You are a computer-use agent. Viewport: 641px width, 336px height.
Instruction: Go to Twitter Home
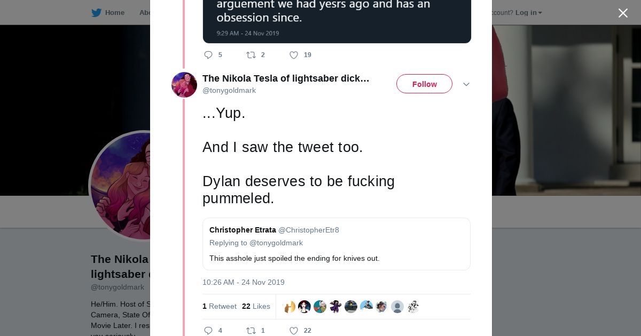[x=108, y=13]
